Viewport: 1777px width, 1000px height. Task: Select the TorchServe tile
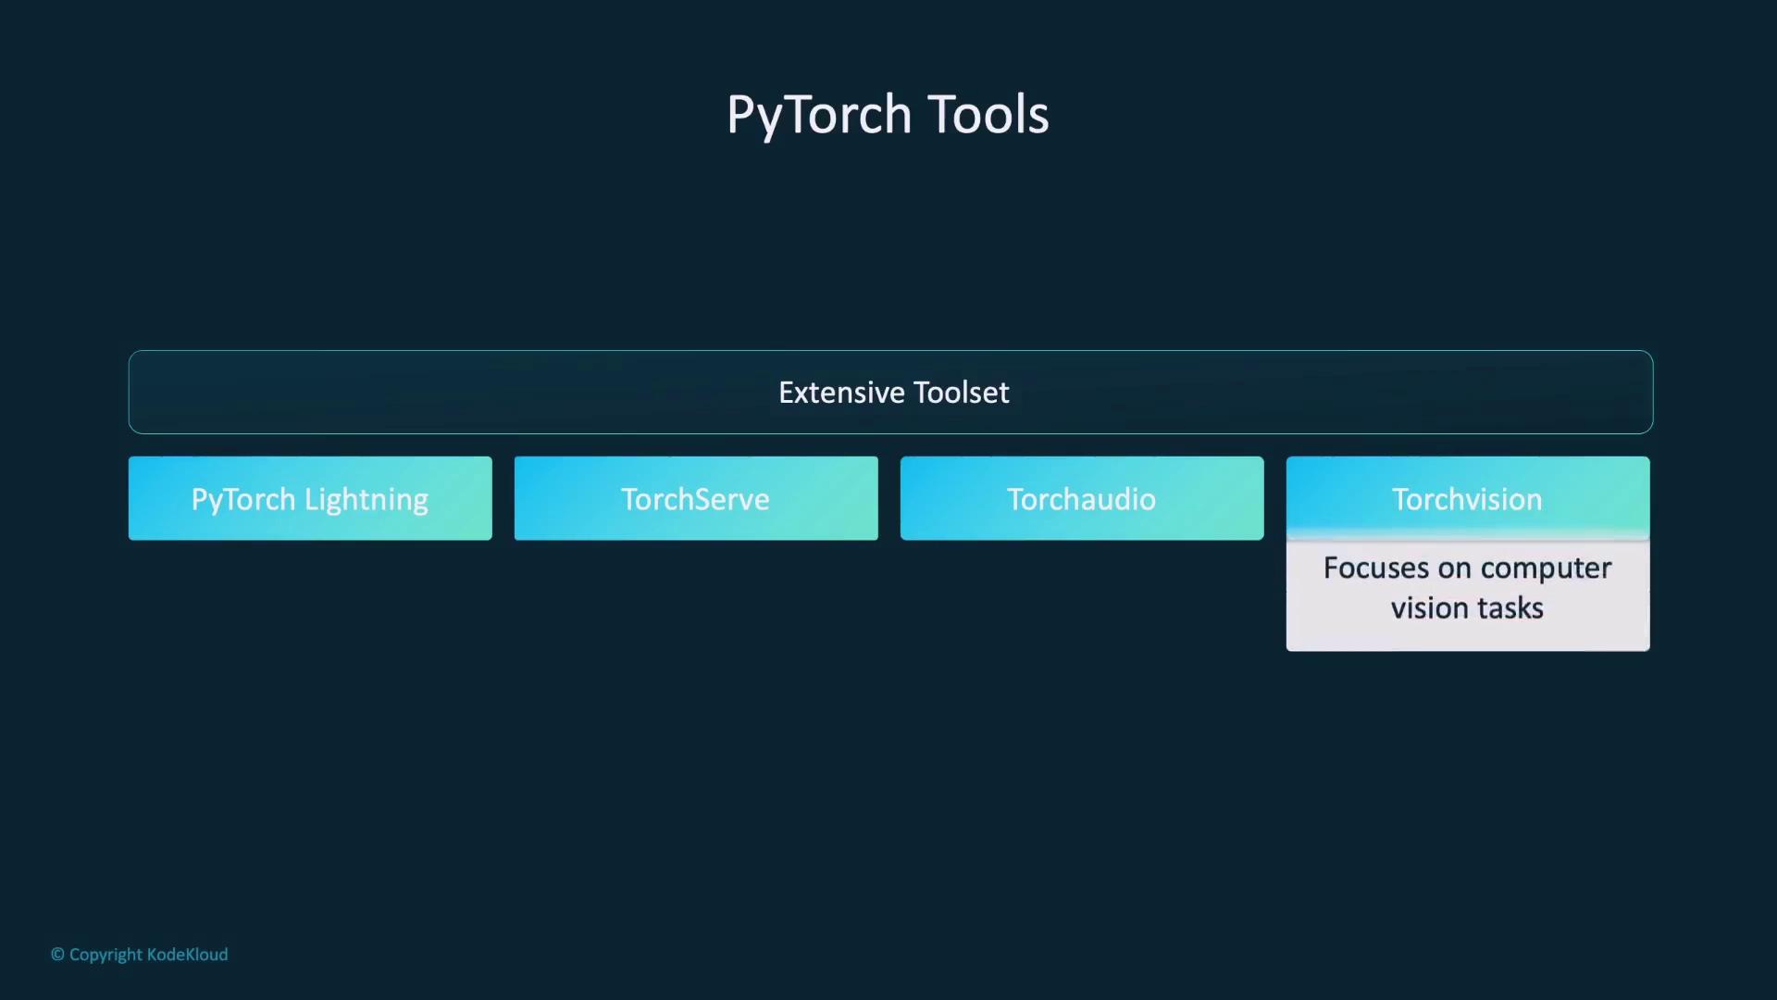pos(695,498)
